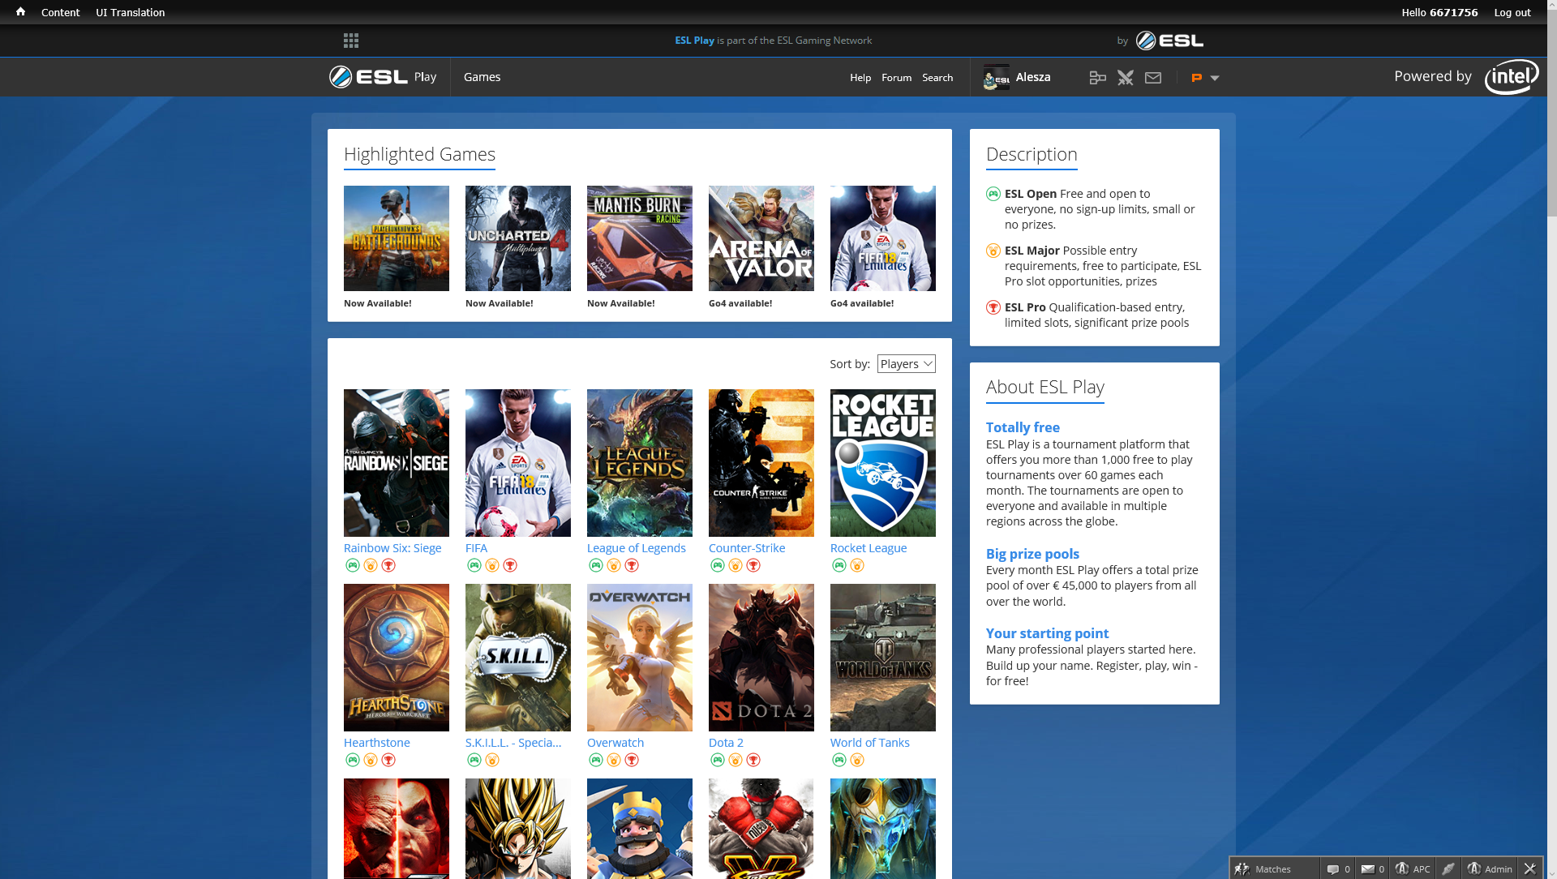
Task: Click FIFA red ESL Pro trophy icon
Action: point(510,565)
